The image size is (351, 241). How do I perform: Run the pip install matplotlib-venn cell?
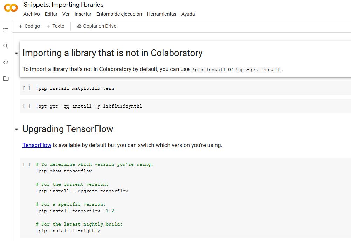(27, 88)
